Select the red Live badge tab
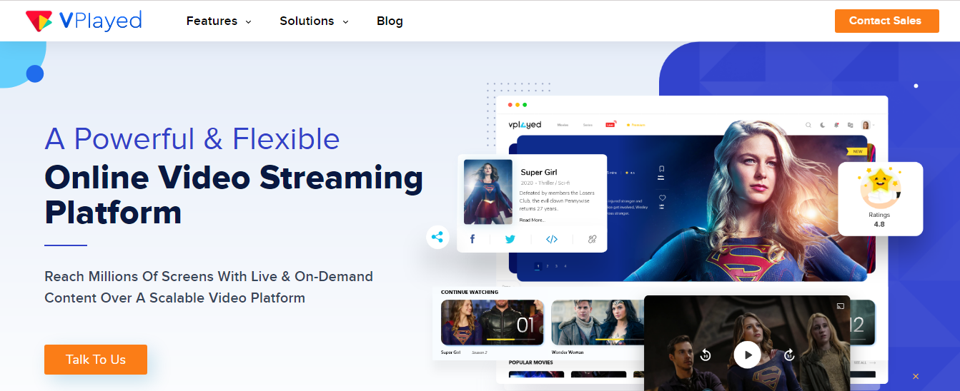Image resolution: width=960 pixels, height=391 pixels. pyautogui.click(x=610, y=125)
